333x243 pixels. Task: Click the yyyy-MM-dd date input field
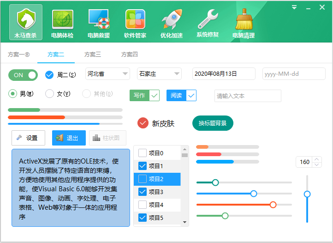pos(294,74)
